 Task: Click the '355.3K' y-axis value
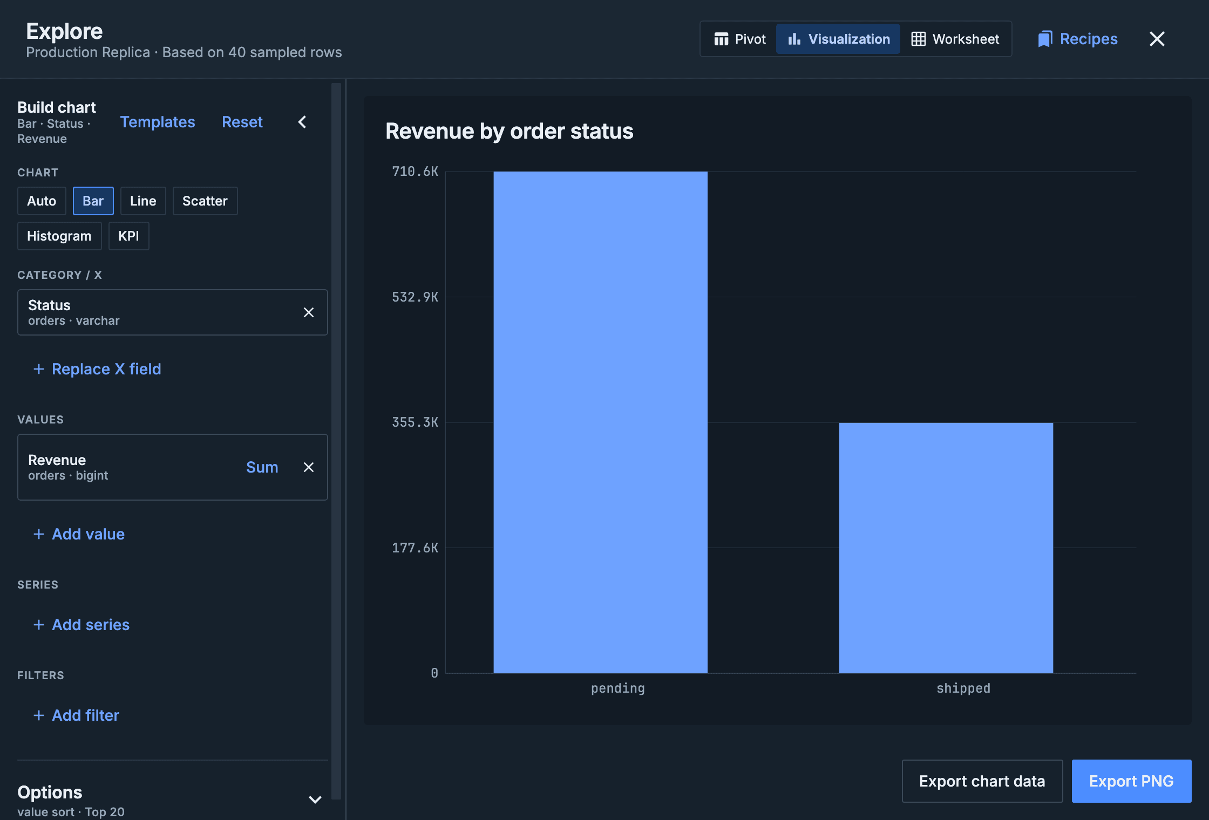pyautogui.click(x=415, y=422)
